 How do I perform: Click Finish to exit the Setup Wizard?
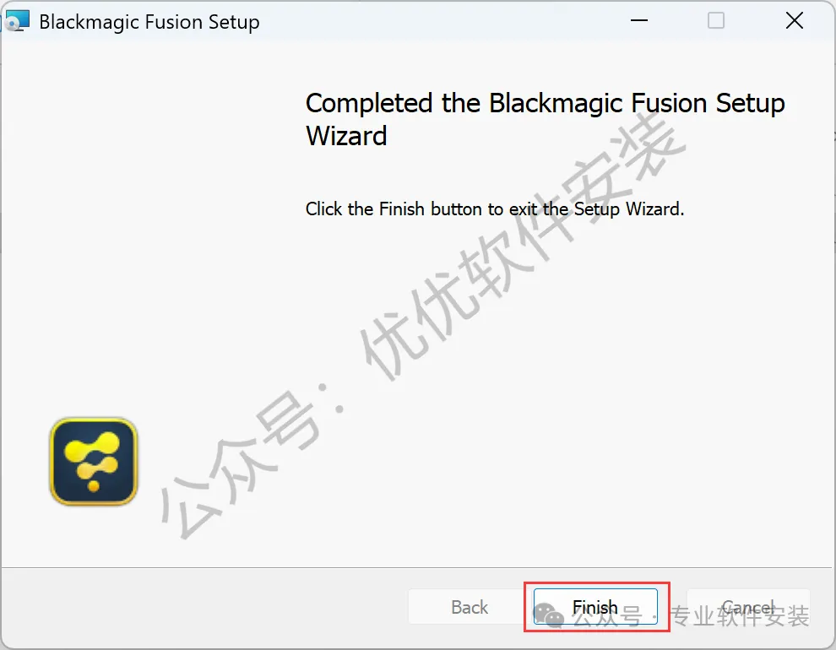[595, 606]
